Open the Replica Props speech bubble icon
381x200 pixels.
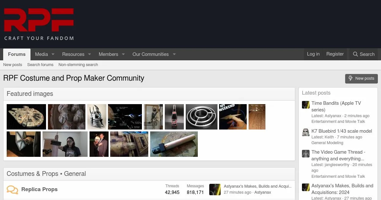pyautogui.click(x=12, y=190)
